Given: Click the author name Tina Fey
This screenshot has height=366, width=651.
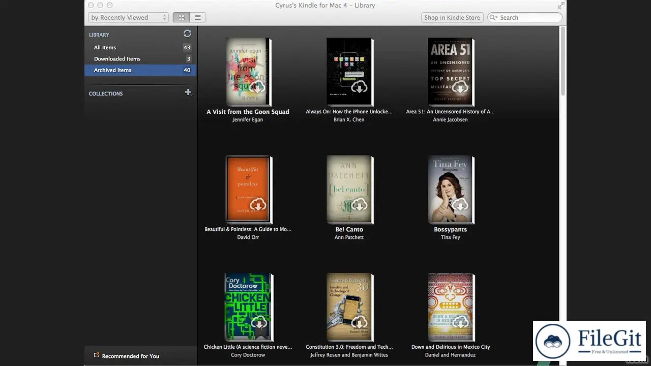Looking at the screenshot, I should pos(450,237).
